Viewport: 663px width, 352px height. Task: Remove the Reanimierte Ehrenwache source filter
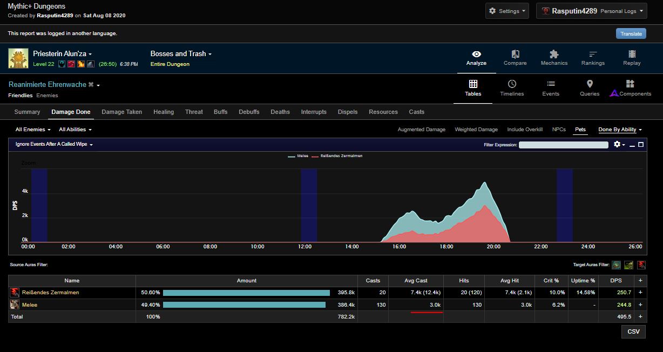pyautogui.click(x=91, y=85)
